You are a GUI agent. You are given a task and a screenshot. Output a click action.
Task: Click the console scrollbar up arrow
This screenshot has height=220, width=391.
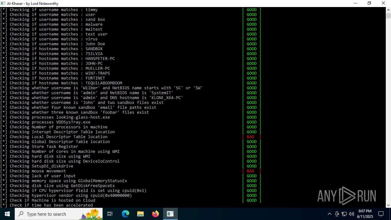pos(388,10)
